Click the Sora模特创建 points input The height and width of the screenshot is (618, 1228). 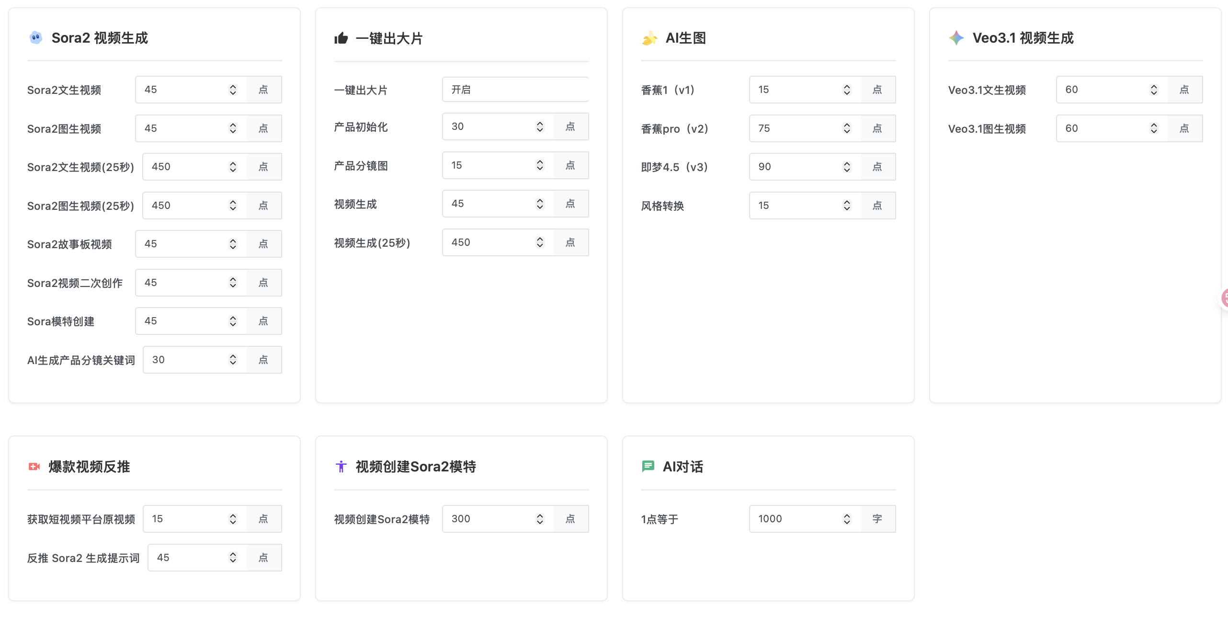point(182,321)
